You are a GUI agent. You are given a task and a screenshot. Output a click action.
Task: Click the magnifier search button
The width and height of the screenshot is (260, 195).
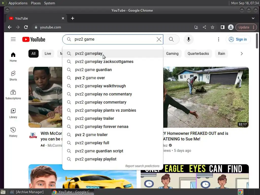(x=171, y=39)
